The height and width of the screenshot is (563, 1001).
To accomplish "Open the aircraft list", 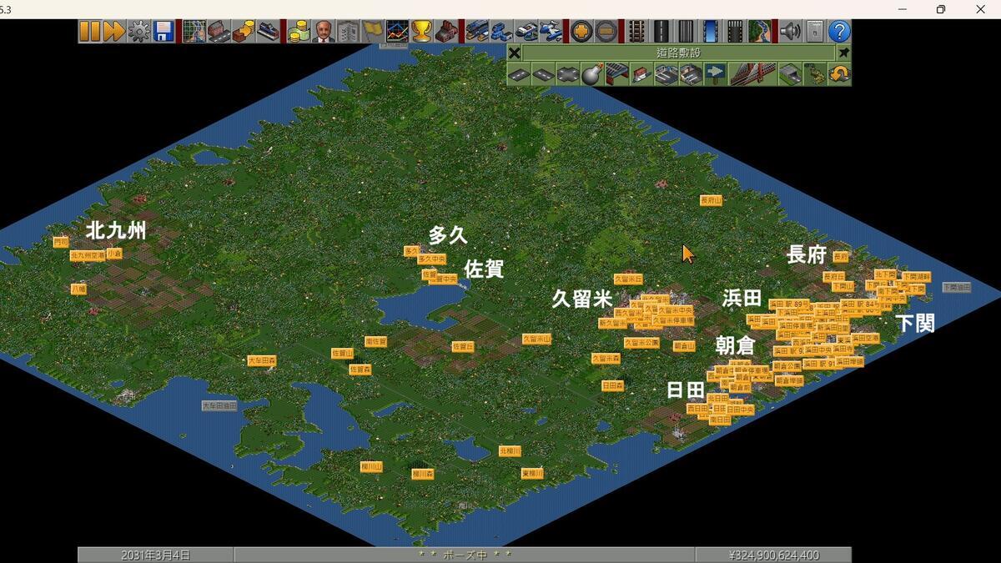I will tap(551, 32).
